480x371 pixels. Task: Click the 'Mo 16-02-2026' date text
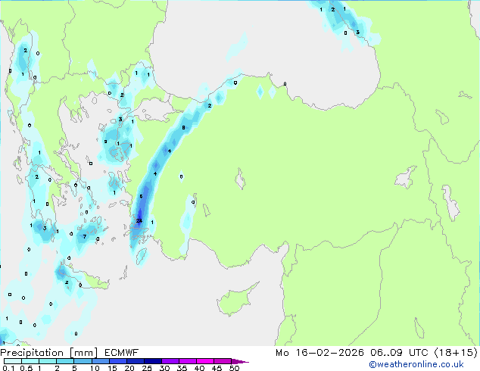tap(319, 353)
